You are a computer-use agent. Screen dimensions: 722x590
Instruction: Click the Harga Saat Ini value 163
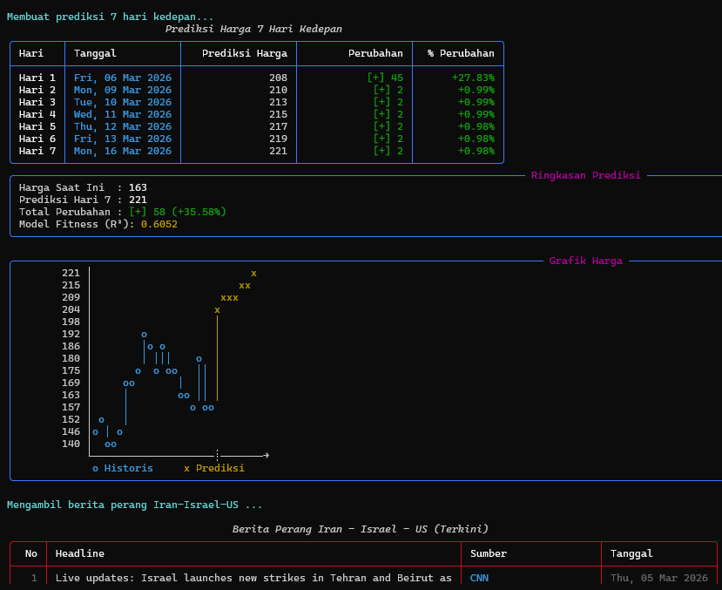pos(138,187)
